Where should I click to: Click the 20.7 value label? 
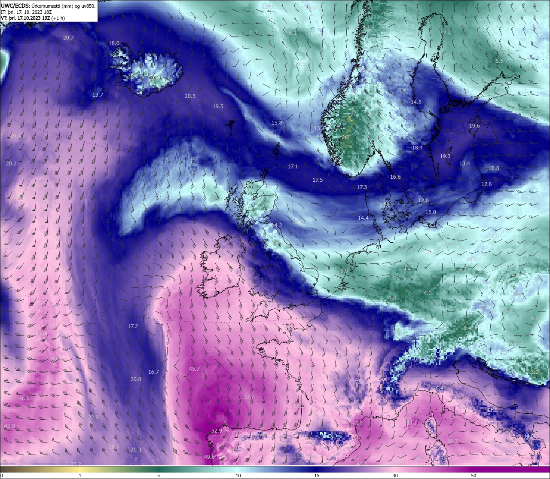[68, 38]
